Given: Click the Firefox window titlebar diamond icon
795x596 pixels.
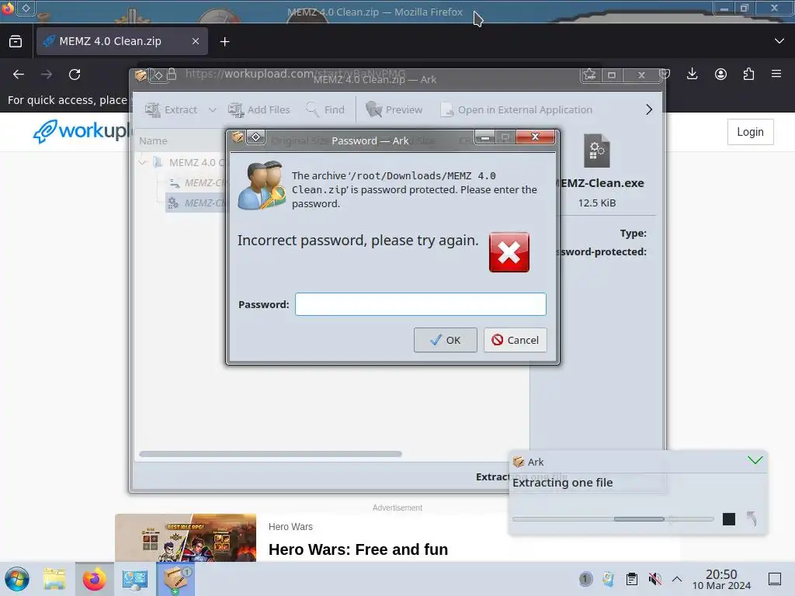Looking at the screenshot, I should (x=26, y=8).
